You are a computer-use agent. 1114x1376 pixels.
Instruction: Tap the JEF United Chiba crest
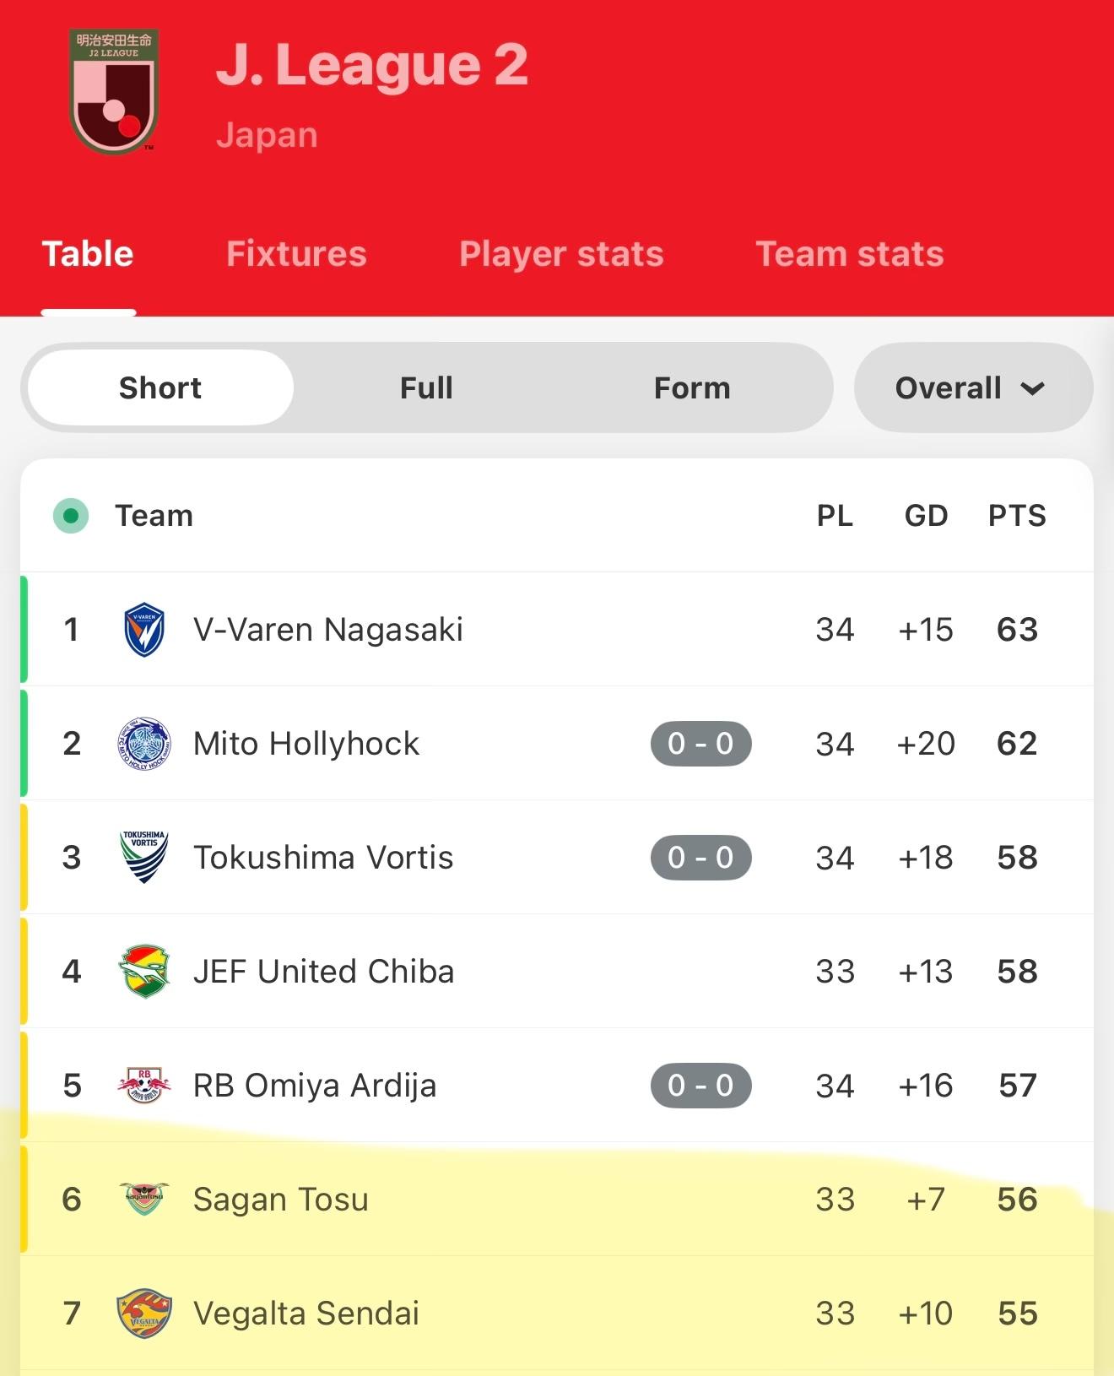point(144,972)
